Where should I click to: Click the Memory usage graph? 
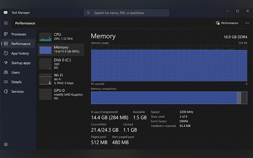pos(169,63)
